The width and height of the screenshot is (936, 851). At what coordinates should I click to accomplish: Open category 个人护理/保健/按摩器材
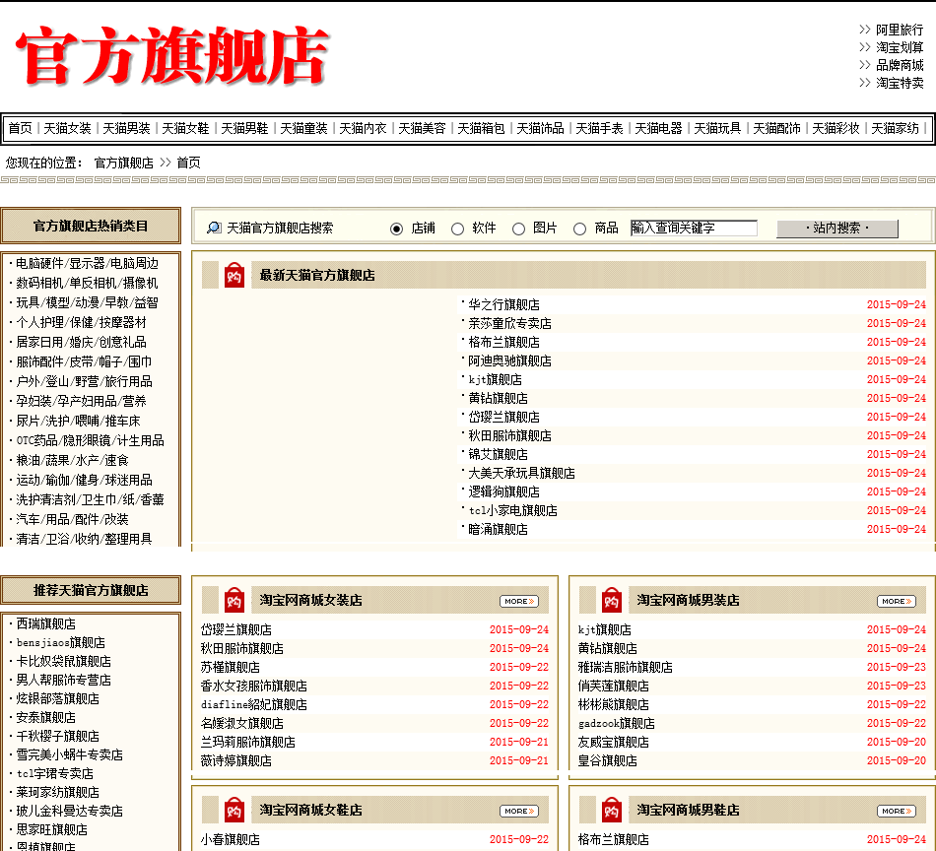(81, 322)
